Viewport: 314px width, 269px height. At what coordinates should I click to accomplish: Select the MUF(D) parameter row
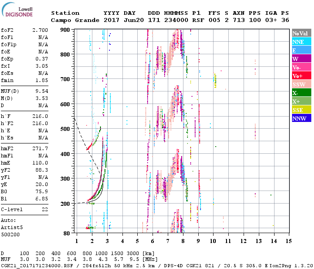(x=24, y=91)
